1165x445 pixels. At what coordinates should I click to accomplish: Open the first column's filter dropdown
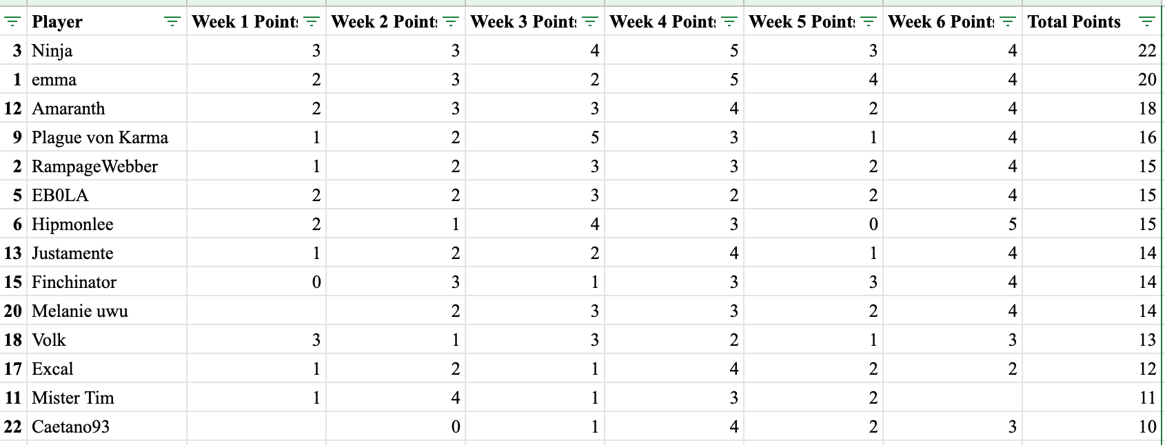click(12, 22)
